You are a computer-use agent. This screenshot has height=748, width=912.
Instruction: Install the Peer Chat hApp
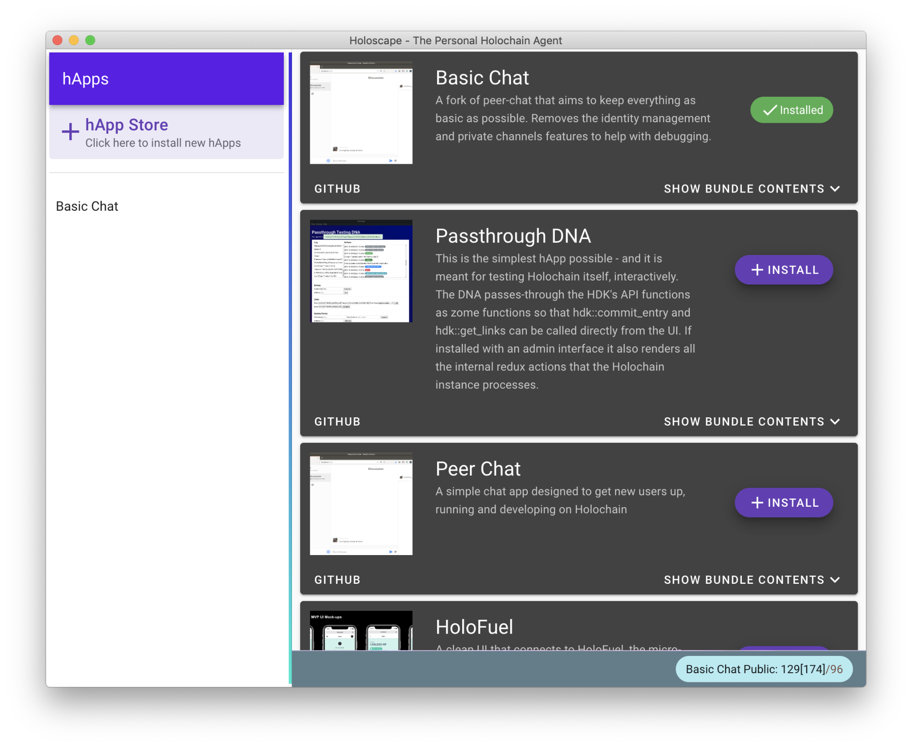[784, 503]
